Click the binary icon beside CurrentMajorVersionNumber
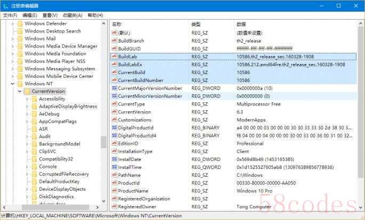The image size is (365, 220). click(x=114, y=88)
